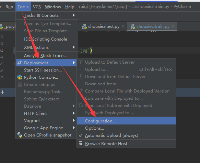
Task: Choose Upload to... entry
Action: point(126,69)
